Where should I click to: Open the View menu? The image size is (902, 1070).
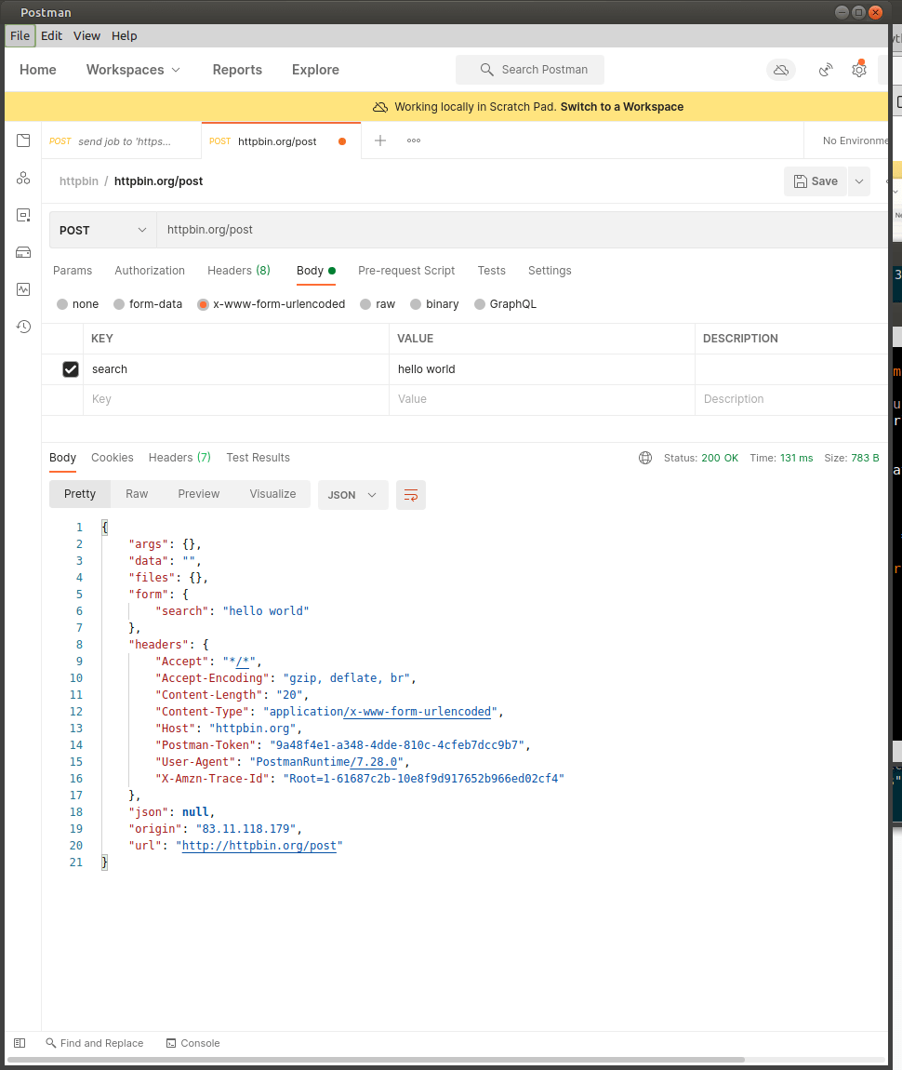tap(86, 35)
